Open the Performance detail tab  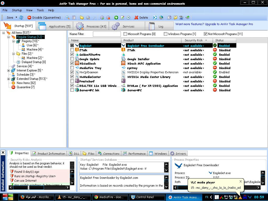tap(134, 153)
